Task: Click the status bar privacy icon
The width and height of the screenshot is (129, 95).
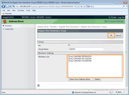Action: 110,92
